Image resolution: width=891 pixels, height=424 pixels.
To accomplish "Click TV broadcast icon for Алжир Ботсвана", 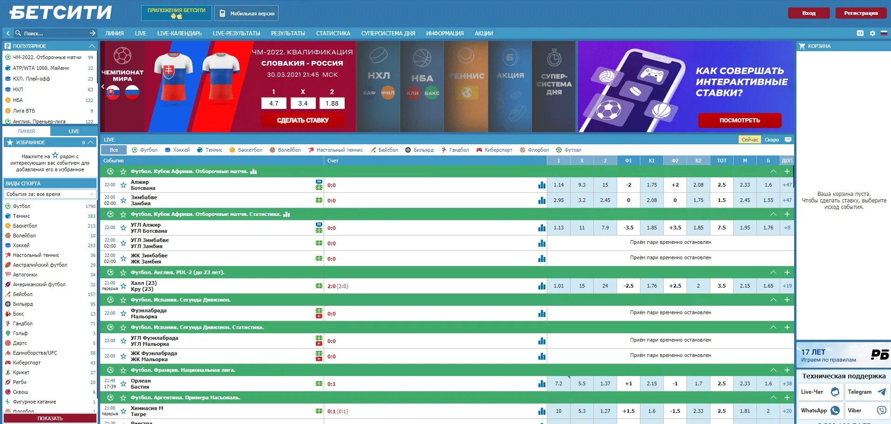I will pyautogui.click(x=319, y=182).
